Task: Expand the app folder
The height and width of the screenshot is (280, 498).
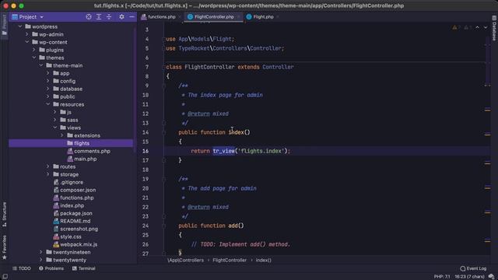Action: (48, 73)
